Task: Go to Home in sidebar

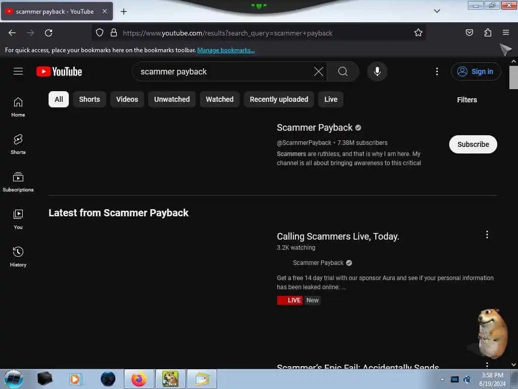Action: (x=18, y=107)
